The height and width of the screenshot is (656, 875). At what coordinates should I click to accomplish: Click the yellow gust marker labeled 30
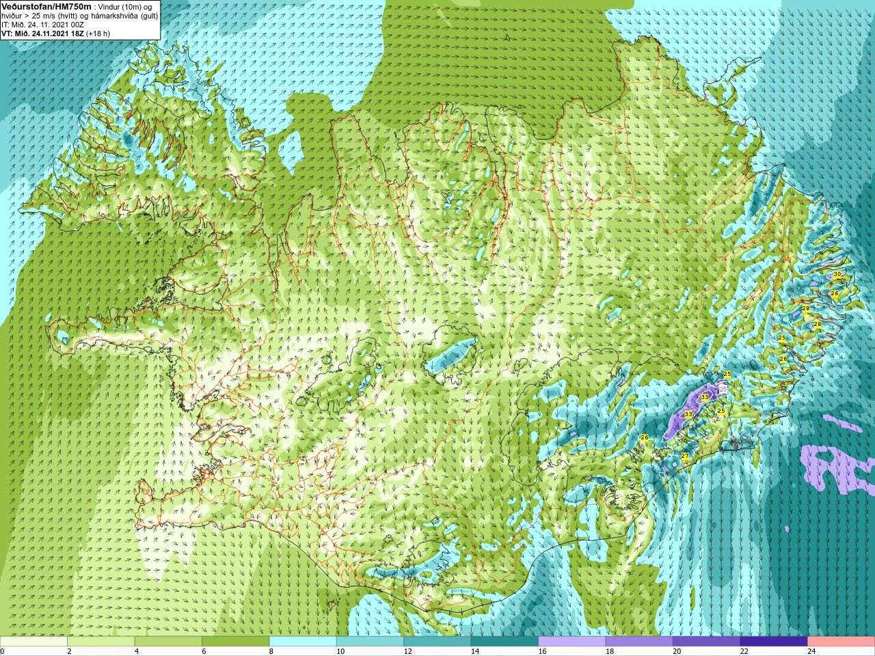pos(837,275)
